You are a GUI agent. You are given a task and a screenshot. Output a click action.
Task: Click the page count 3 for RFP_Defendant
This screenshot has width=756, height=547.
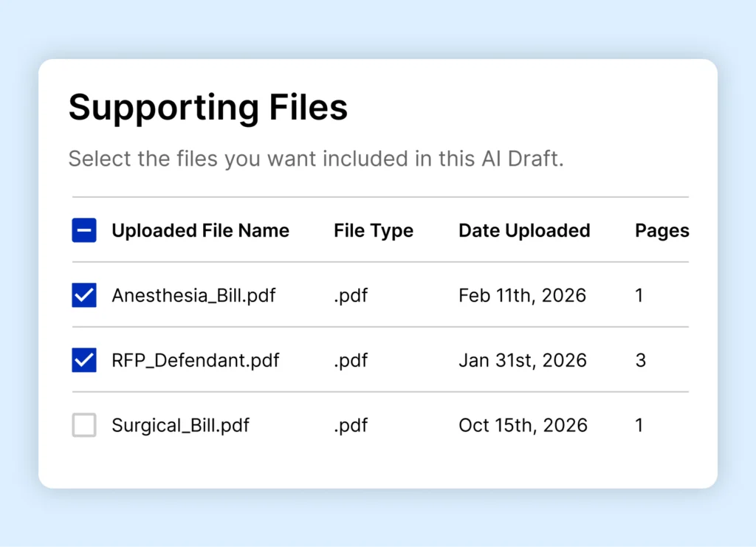pos(640,361)
